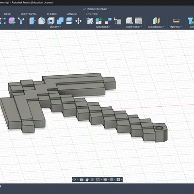This screenshot has height=194, width=194.
Task: Select the Offset Face tool
Action: tap(69, 21)
